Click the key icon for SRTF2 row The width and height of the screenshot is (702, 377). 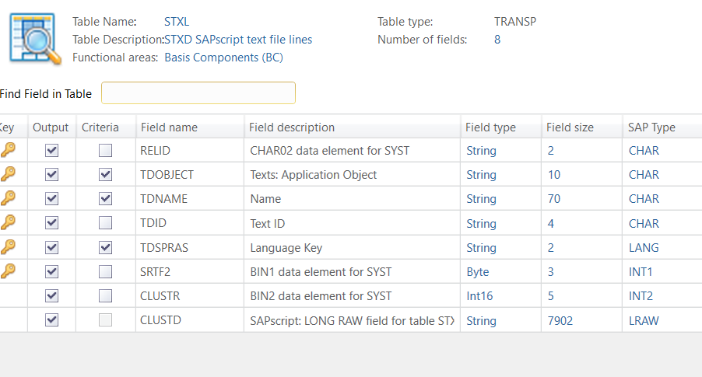(8, 271)
